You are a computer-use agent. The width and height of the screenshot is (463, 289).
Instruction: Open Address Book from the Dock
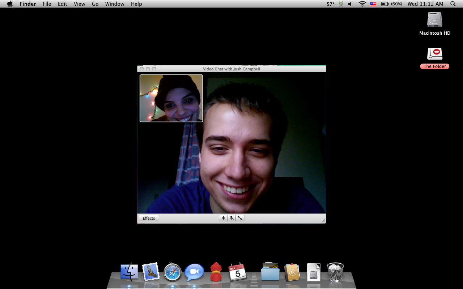(x=292, y=272)
